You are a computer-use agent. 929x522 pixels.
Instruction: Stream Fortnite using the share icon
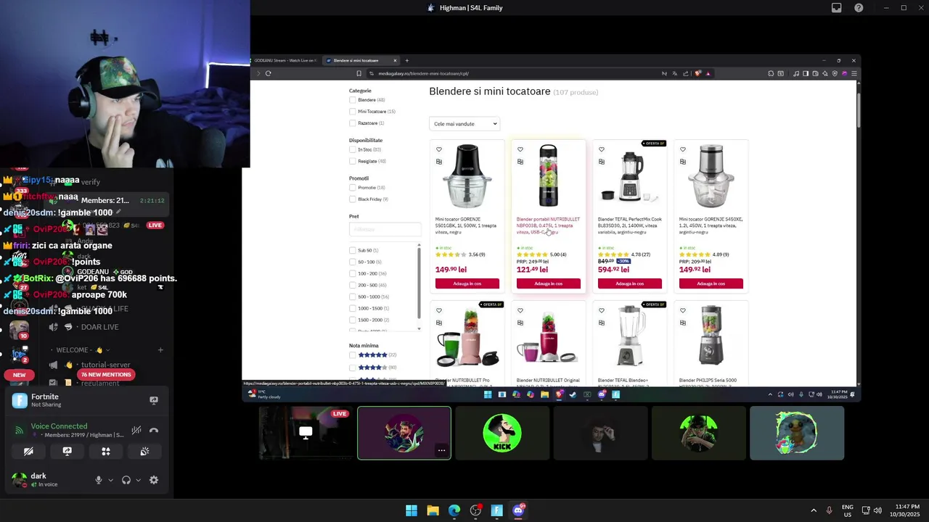[154, 400]
